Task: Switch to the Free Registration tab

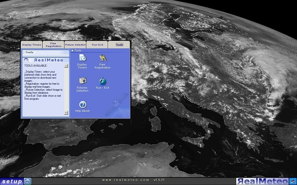Action: 53,45
